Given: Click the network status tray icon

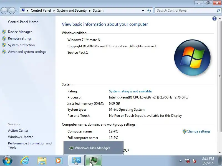Looking at the screenshot, I should (x=187, y=161).
